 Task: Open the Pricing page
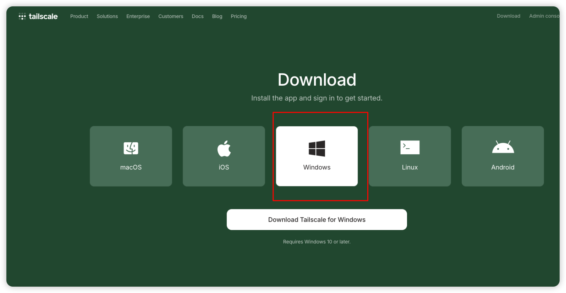coord(238,16)
